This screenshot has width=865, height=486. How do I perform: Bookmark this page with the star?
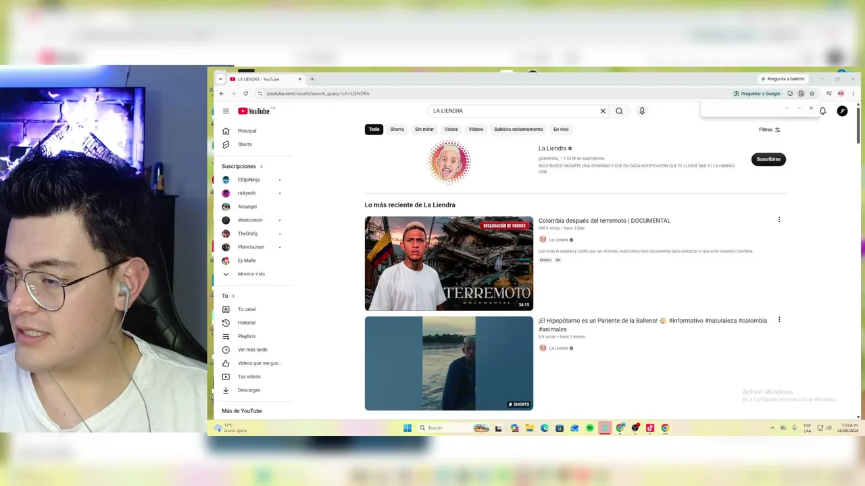pyautogui.click(x=812, y=94)
